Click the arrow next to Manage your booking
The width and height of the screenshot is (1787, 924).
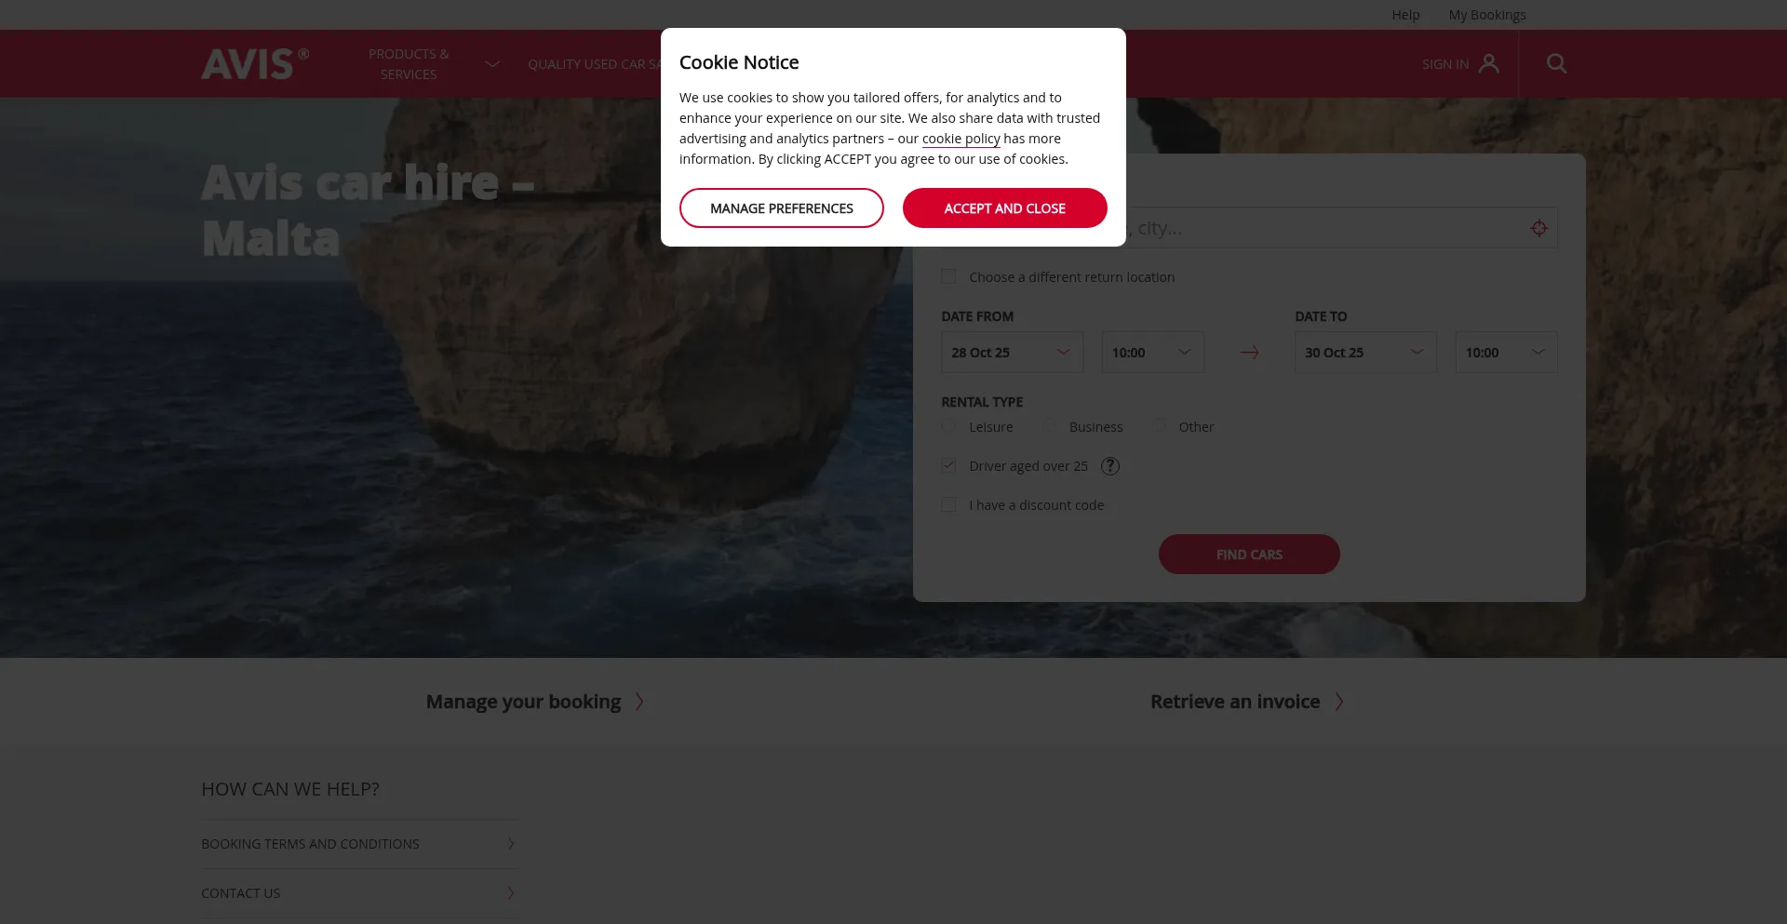pyautogui.click(x=639, y=702)
